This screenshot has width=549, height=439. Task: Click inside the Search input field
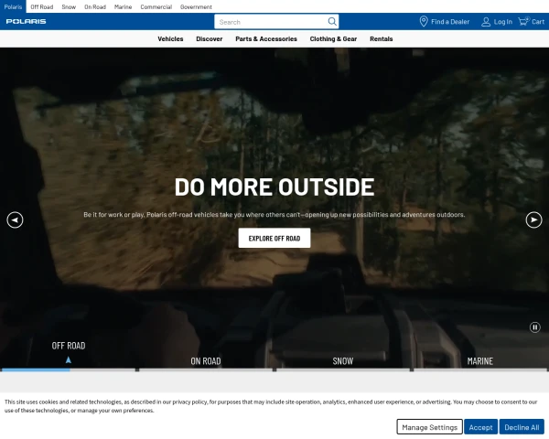point(270,22)
